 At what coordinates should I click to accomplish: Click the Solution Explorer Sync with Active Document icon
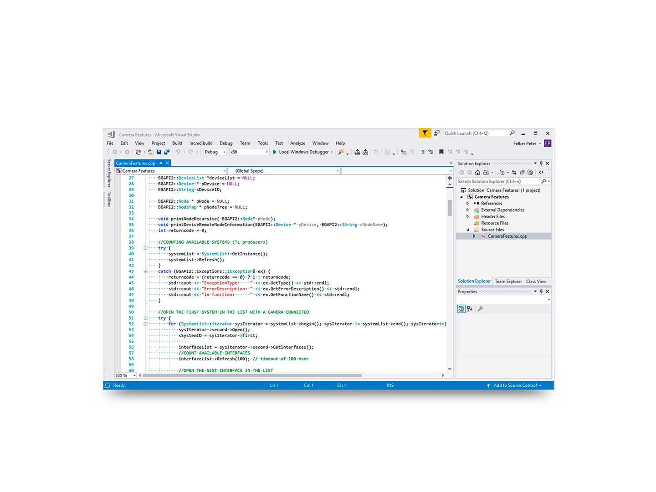pyautogui.click(x=514, y=172)
